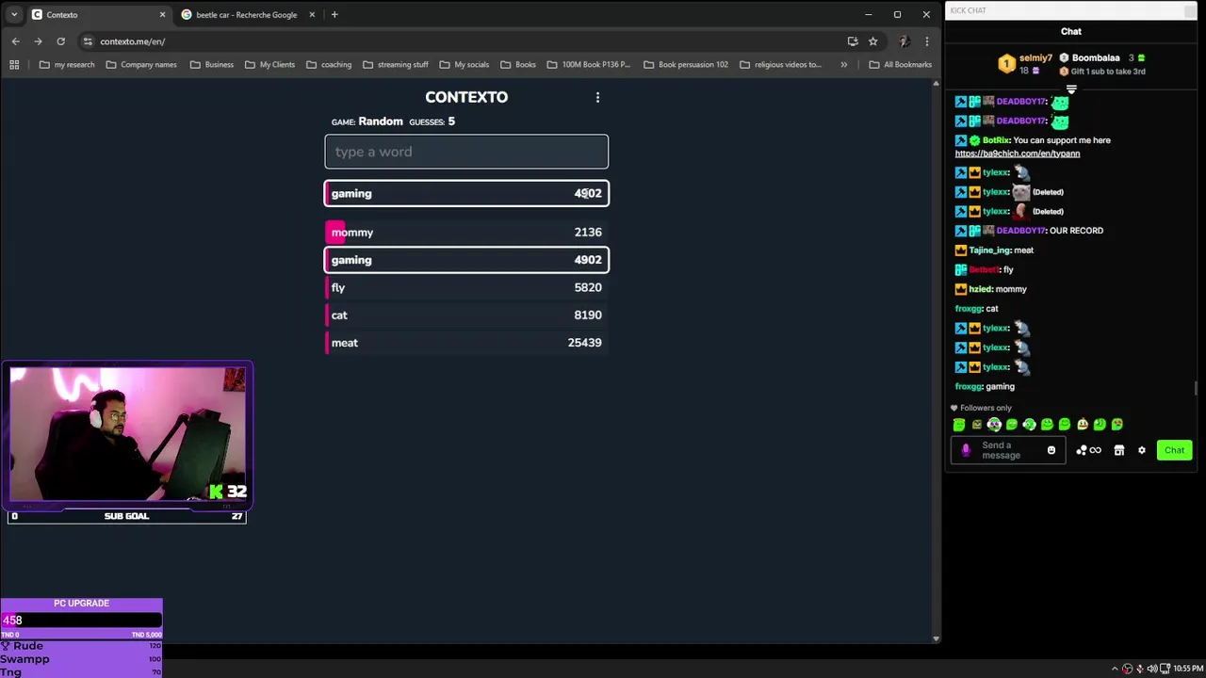The width and height of the screenshot is (1206, 678).
Task: Click the Followers only chat notice
Action: coord(981,408)
